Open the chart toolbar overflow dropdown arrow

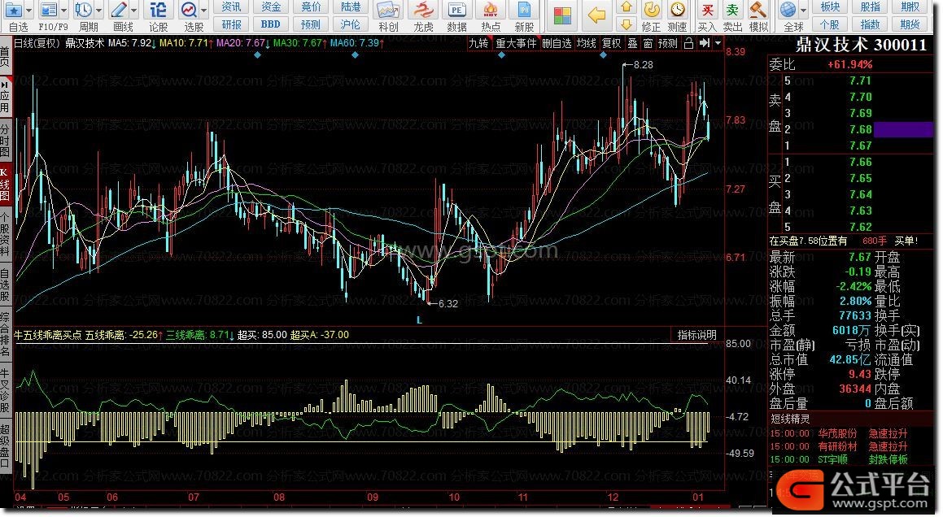click(x=718, y=43)
